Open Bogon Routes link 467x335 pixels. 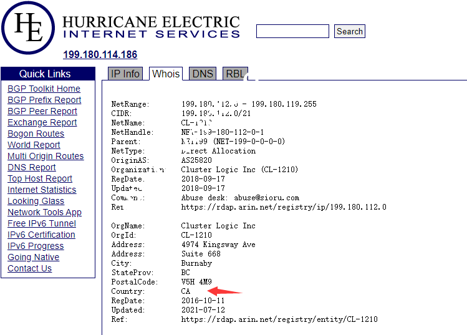coord(36,134)
